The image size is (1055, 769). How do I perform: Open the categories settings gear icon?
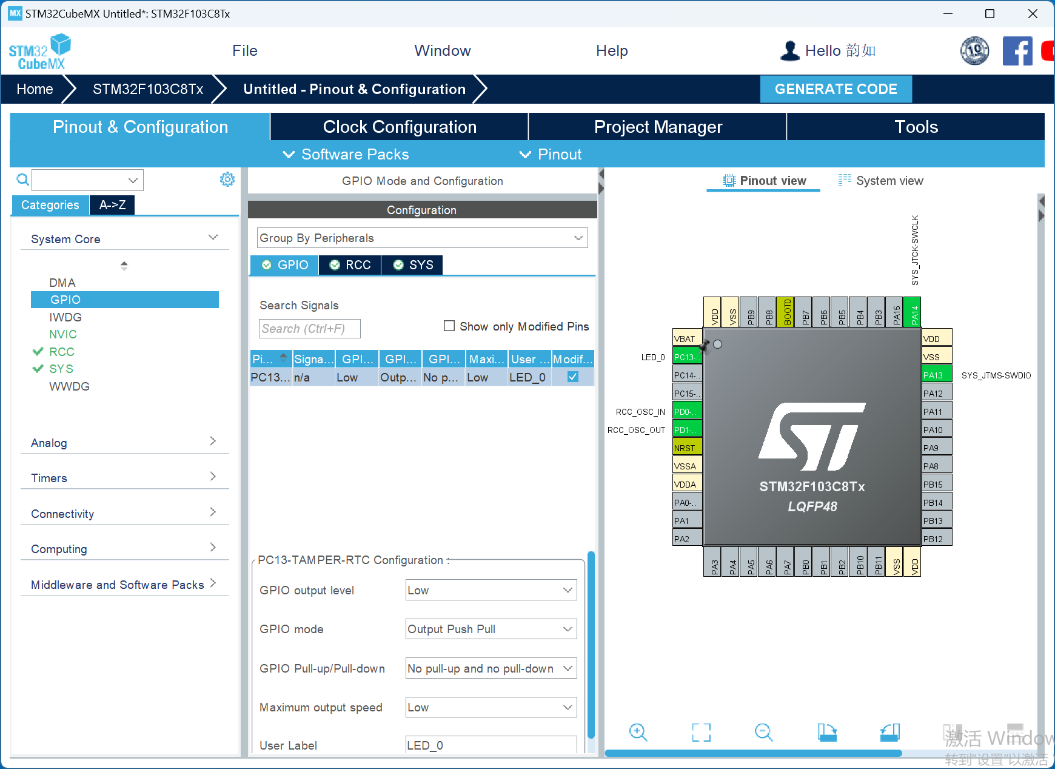[227, 179]
